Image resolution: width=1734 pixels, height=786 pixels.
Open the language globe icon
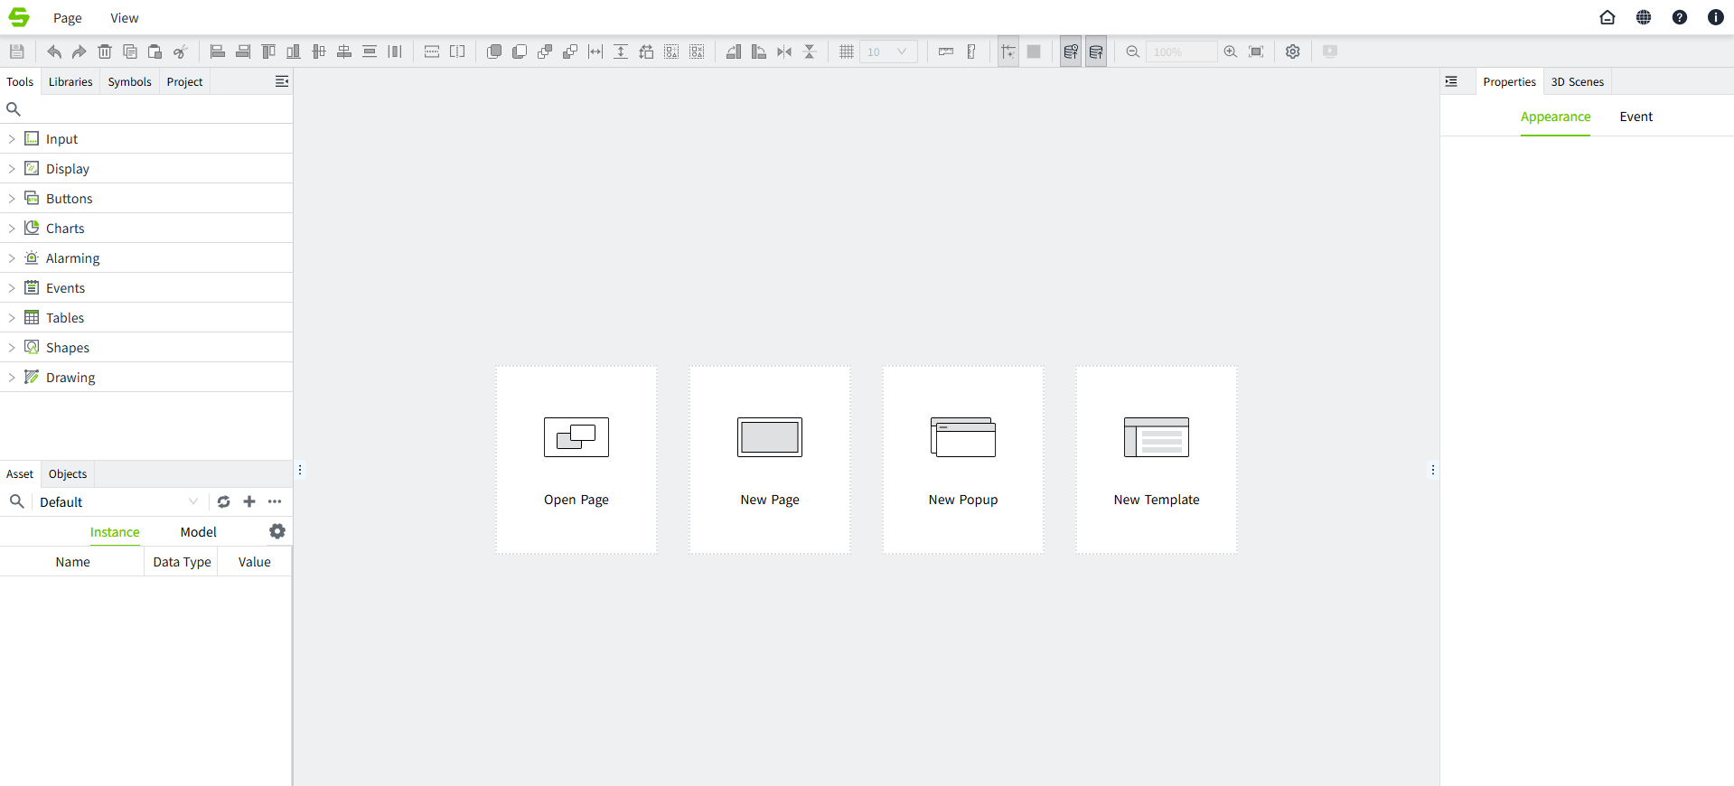pos(1643,17)
